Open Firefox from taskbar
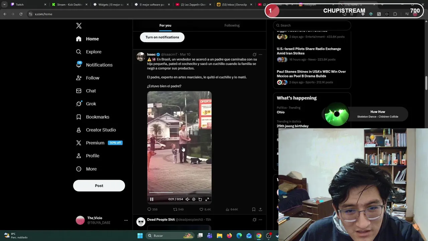Screen dimensions: 428x241 pos(229,236)
